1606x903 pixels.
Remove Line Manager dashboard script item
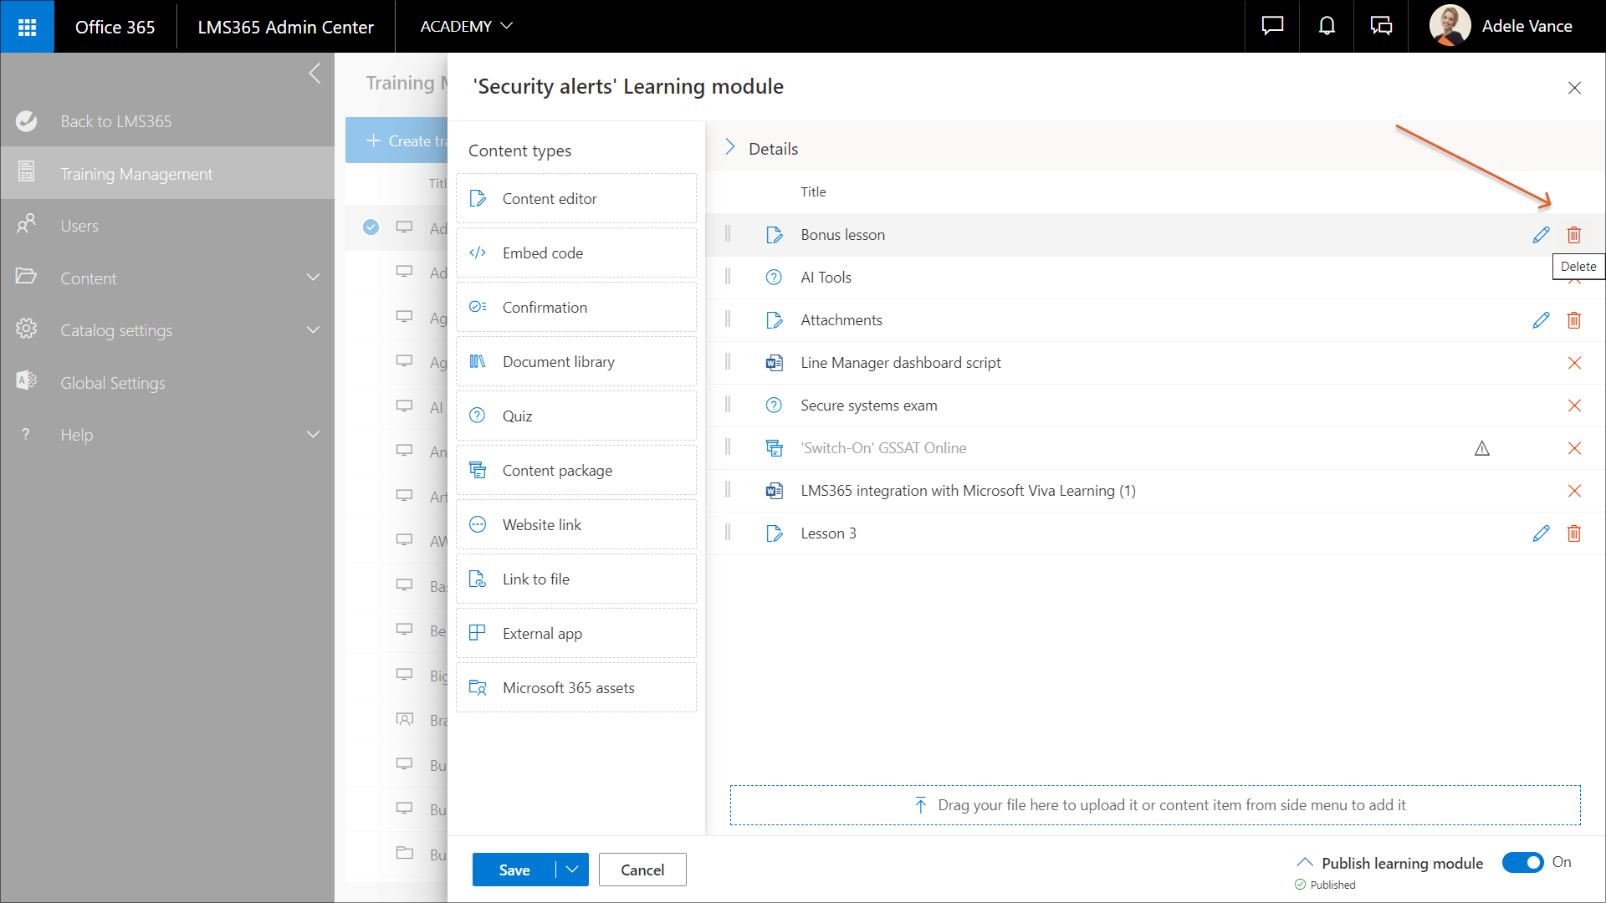pyautogui.click(x=1573, y=363)
